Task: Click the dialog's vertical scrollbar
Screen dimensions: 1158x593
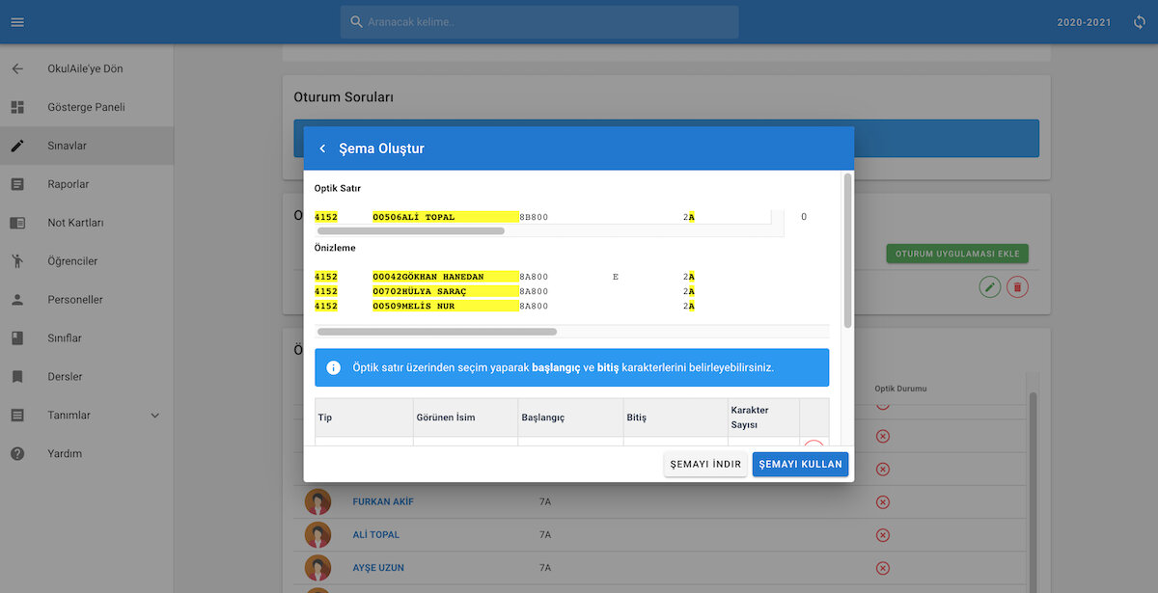Action: [847, 251]
